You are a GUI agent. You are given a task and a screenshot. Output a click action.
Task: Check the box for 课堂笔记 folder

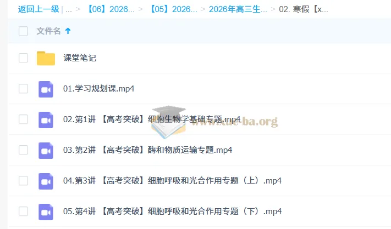tap(23, 58)
